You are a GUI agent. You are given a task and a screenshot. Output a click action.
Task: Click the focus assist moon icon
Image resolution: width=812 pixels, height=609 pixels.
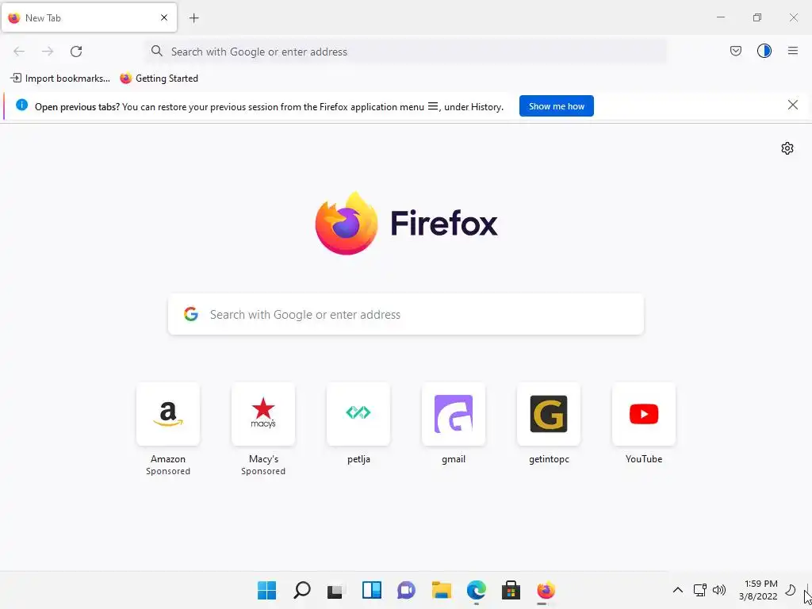(791, 590)
